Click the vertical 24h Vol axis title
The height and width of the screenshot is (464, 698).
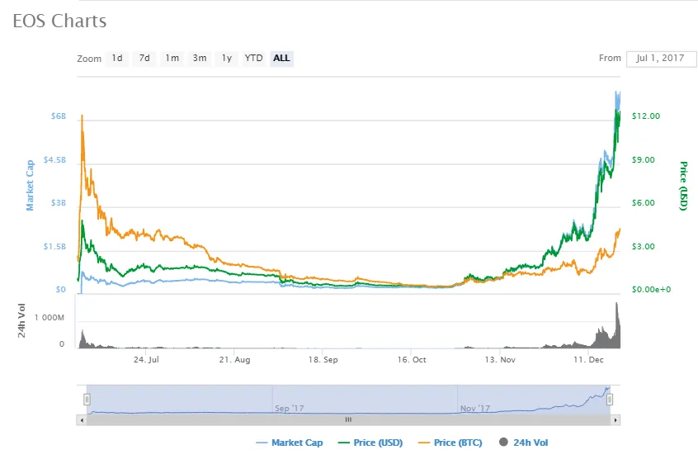pyautogui.click(x=21, y=320)
